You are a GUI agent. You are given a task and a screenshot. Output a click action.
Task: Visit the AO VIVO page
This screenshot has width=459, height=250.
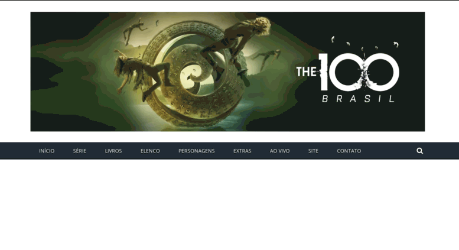click(x=279, y=151)
